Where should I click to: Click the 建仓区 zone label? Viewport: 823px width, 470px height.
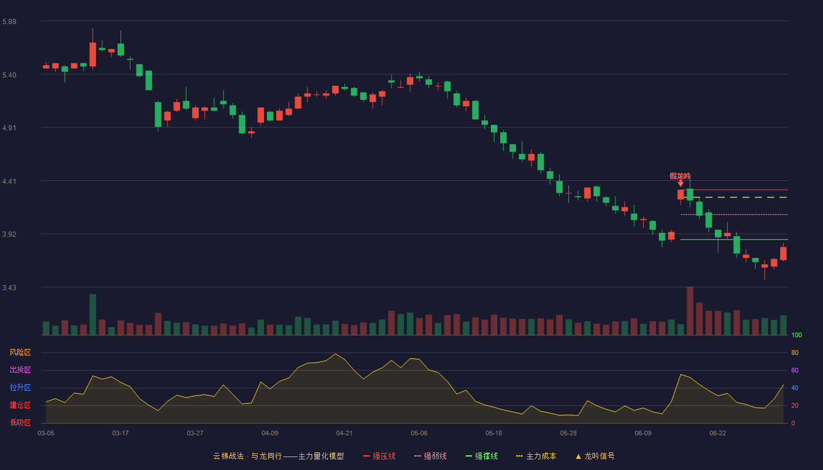click(20, 405)
